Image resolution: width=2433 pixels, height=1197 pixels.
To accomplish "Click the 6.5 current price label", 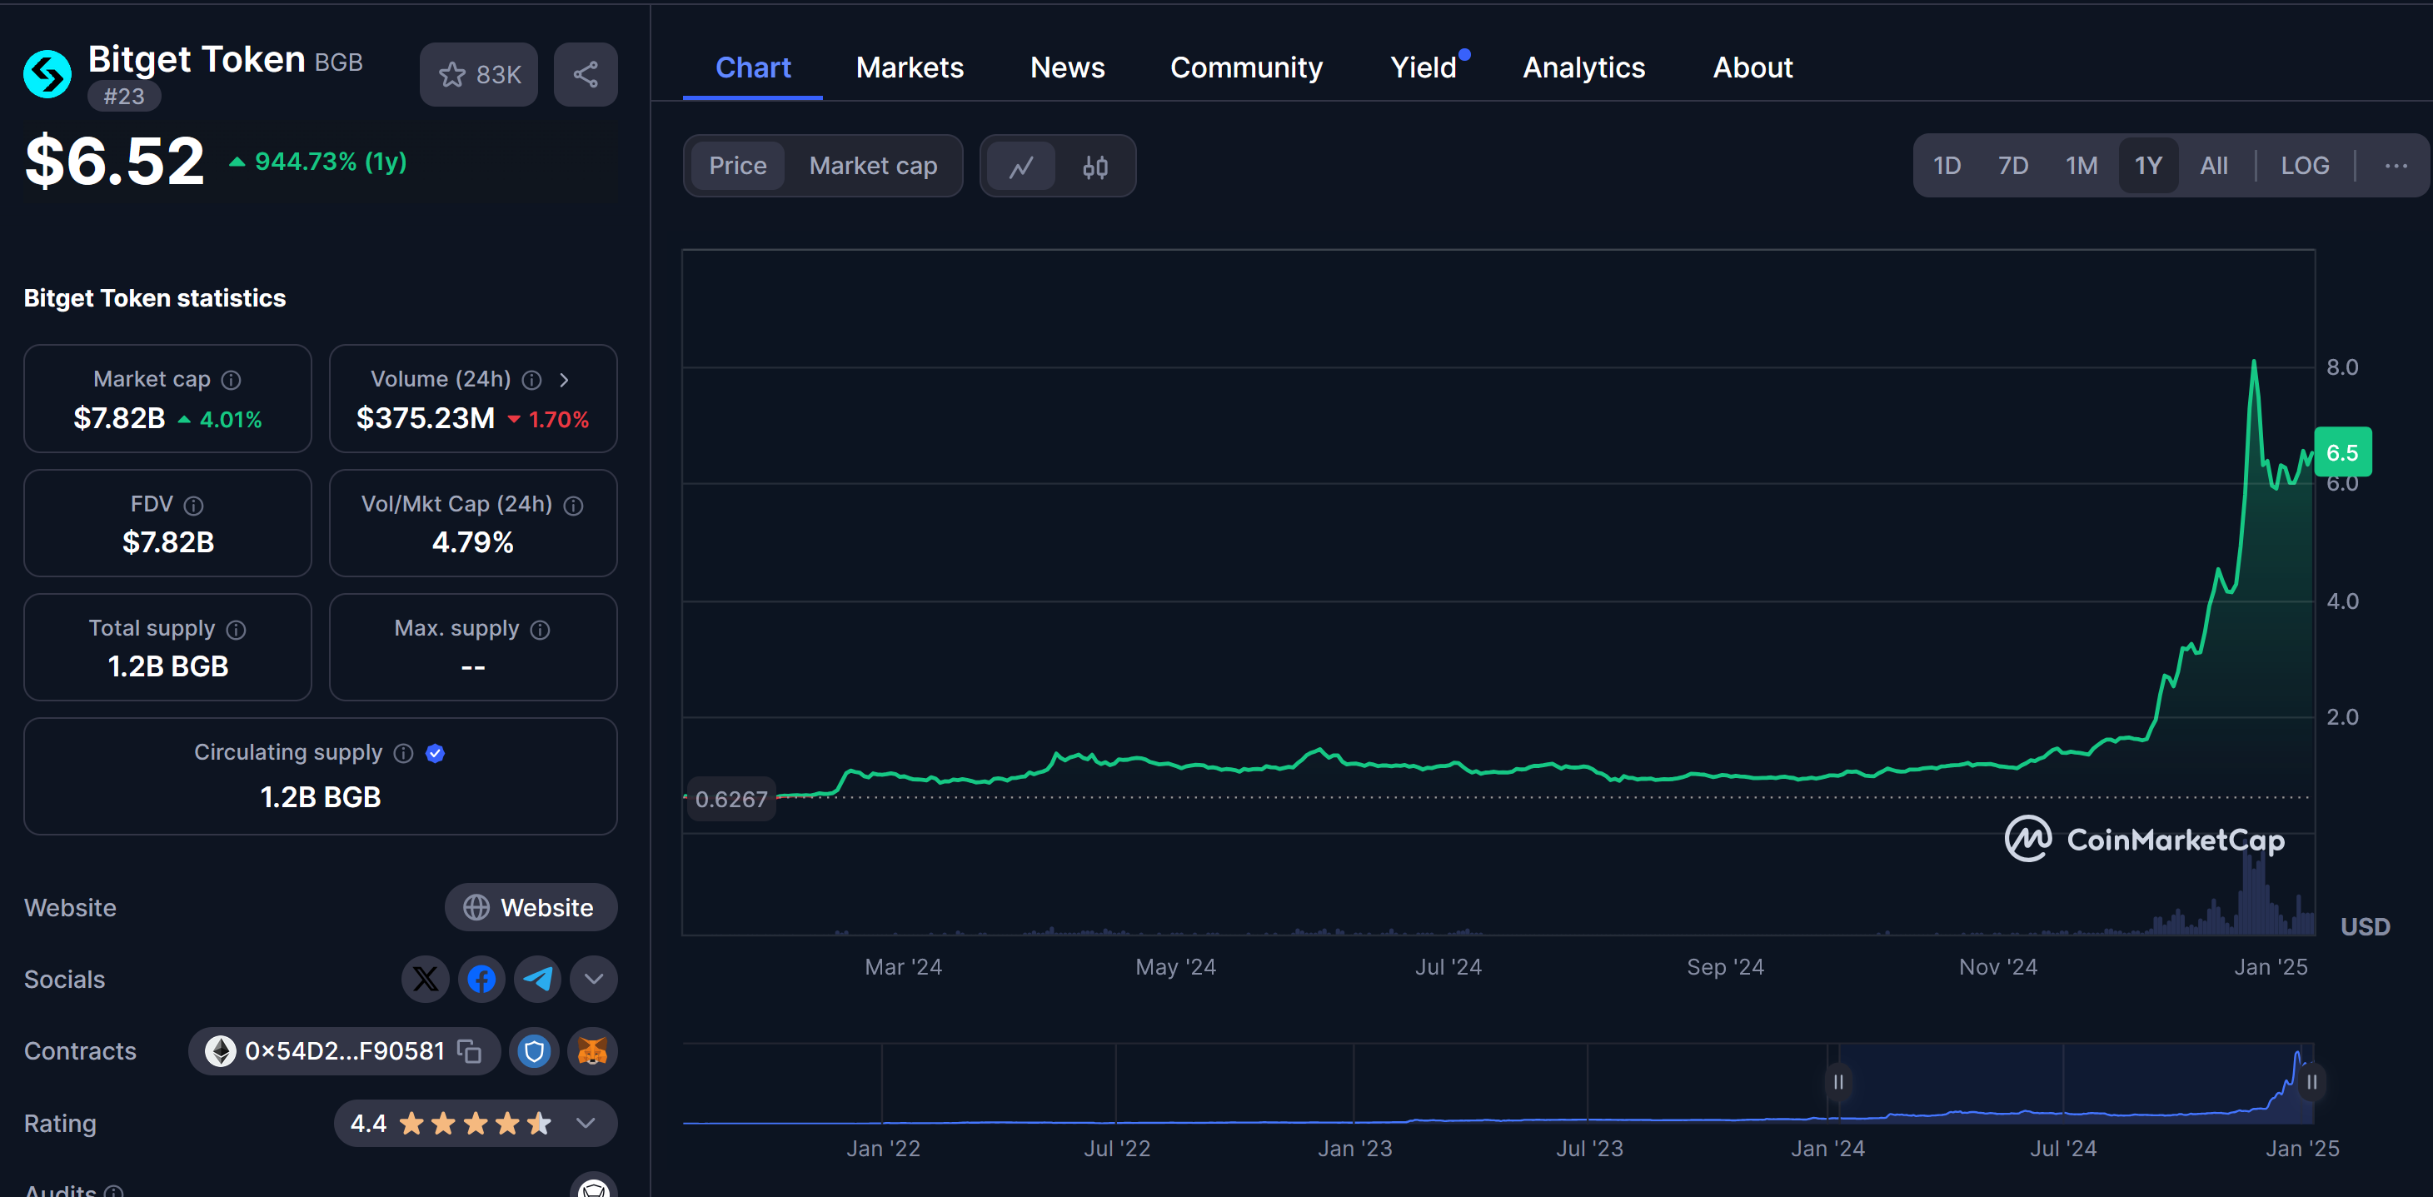I will (x=2342, y=452).
